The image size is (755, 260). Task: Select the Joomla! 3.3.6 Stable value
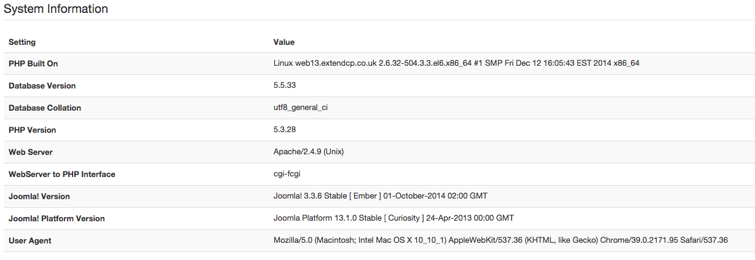coord(381,196)
